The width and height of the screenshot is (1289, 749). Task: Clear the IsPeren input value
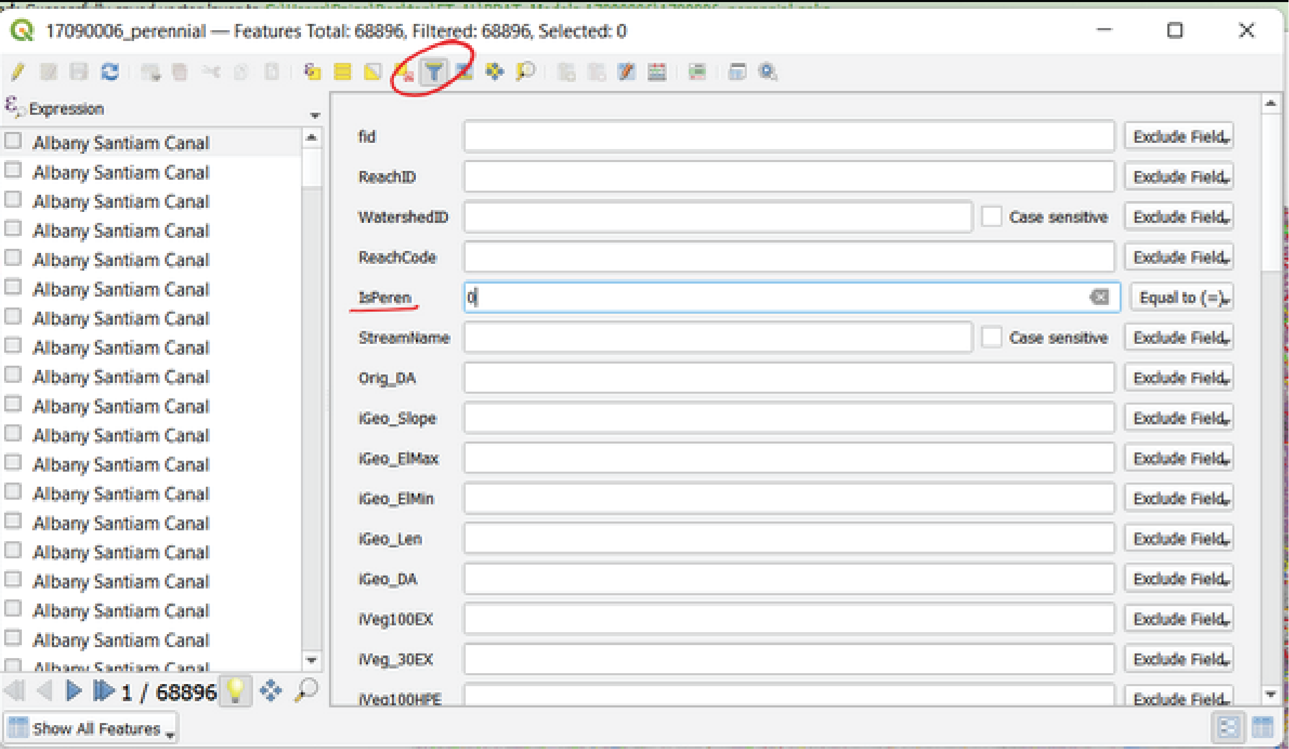(x=1099, y=297)
